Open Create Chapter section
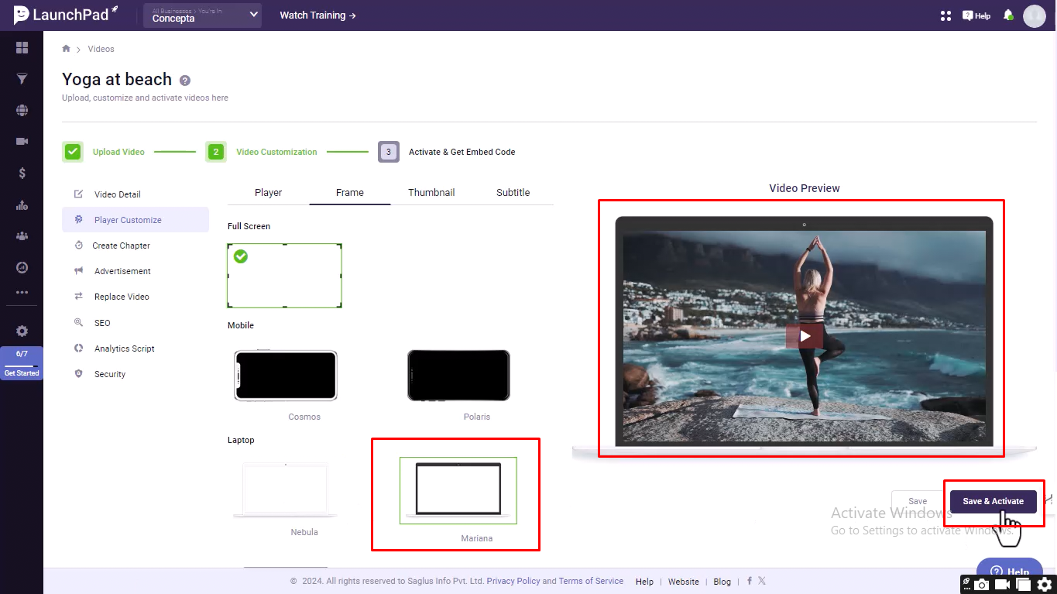 point(136,245)
